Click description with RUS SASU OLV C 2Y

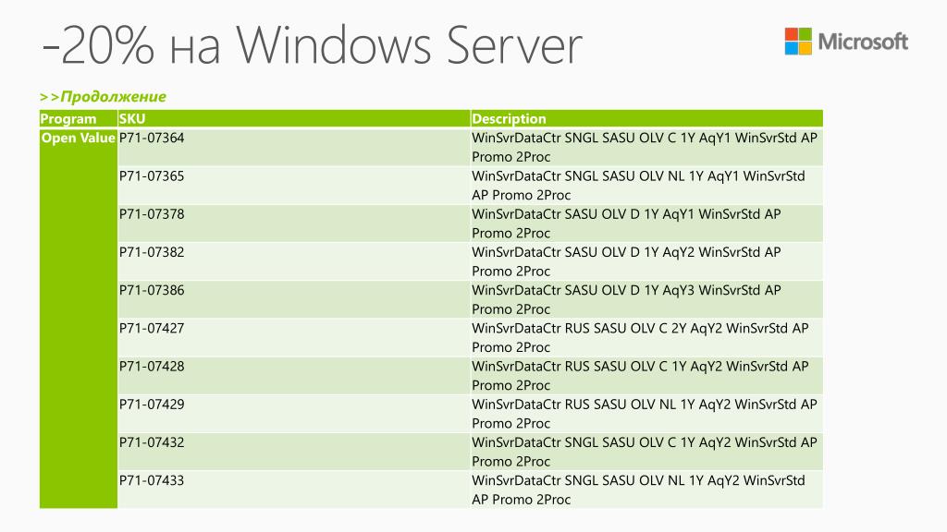pyautogui.click(x=646, y=337)
